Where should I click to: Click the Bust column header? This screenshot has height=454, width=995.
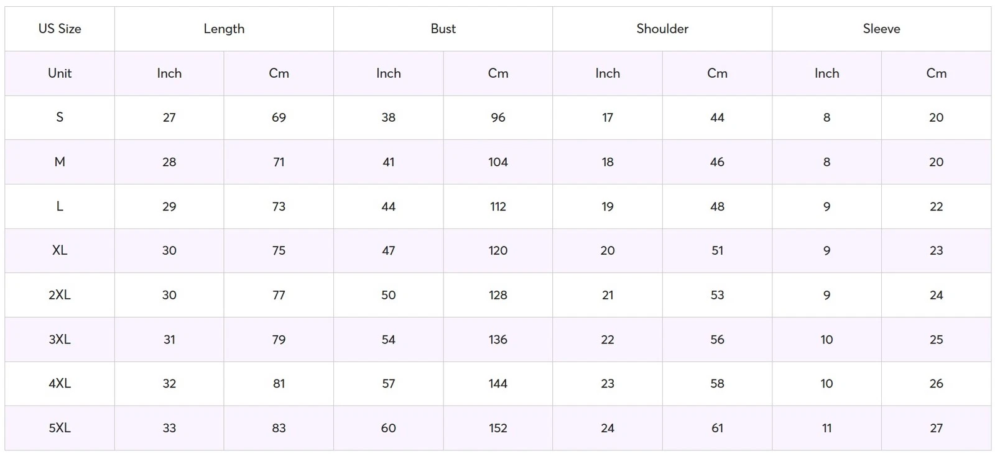pos(443,29)
